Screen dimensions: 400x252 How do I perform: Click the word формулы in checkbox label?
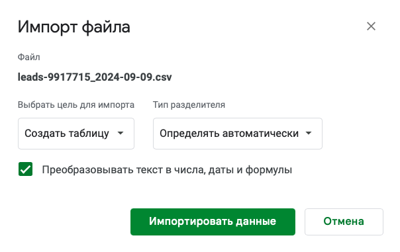pyautogui.click(x=268, y=170)
